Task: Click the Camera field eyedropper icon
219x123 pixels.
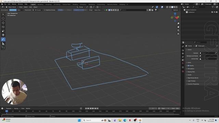Action: pyautogui.click(x=216, y=53)
